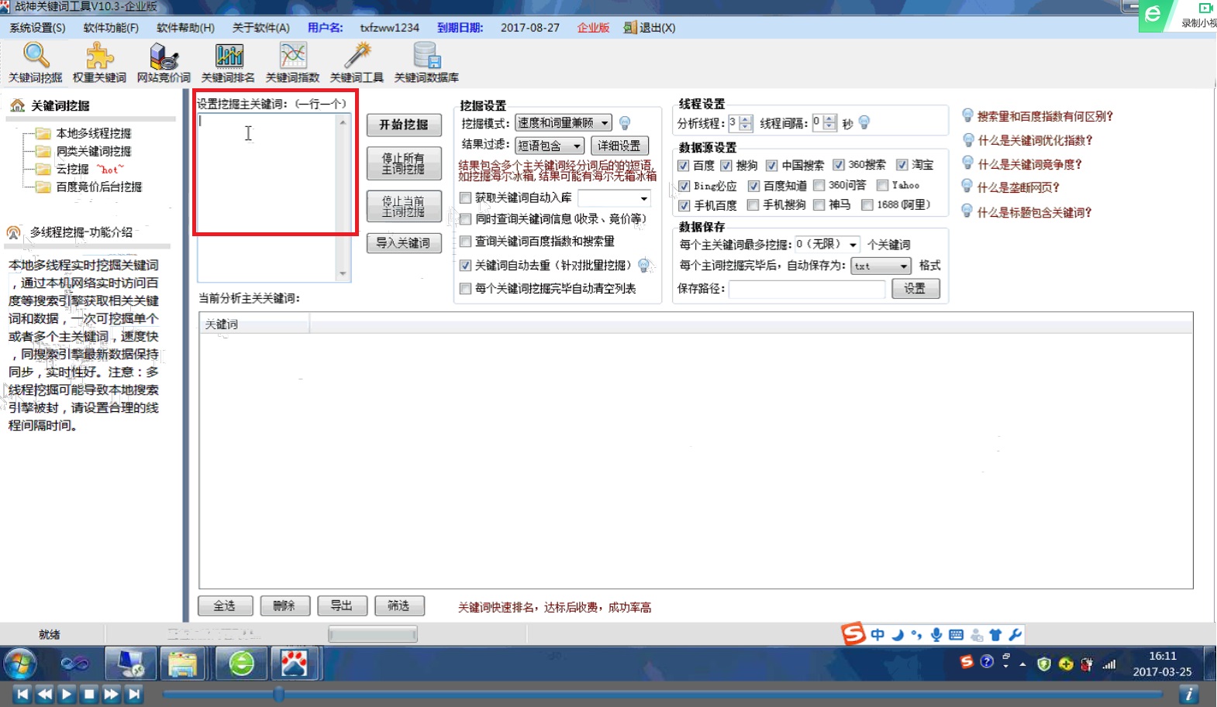Open the 挖掘模式 dropdown
The height and width of the screenshot is (707, 1217).
tap(564, 123)
